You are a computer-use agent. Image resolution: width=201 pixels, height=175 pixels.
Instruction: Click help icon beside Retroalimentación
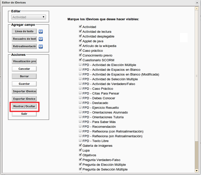(41, 46)
